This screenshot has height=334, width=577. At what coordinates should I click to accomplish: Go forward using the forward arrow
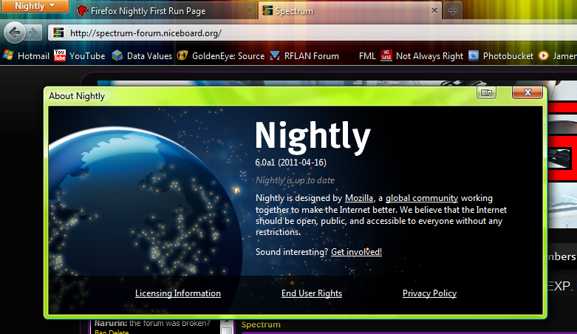point(33,33)
